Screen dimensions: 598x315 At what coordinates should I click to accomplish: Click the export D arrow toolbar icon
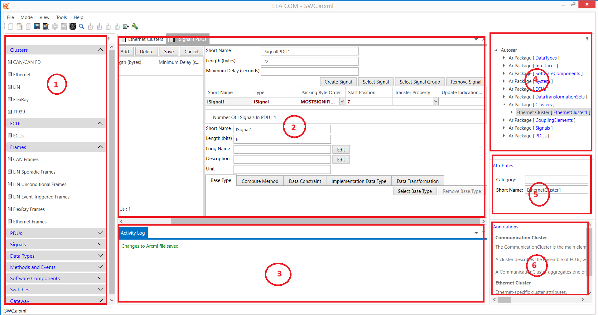point(126,26)
